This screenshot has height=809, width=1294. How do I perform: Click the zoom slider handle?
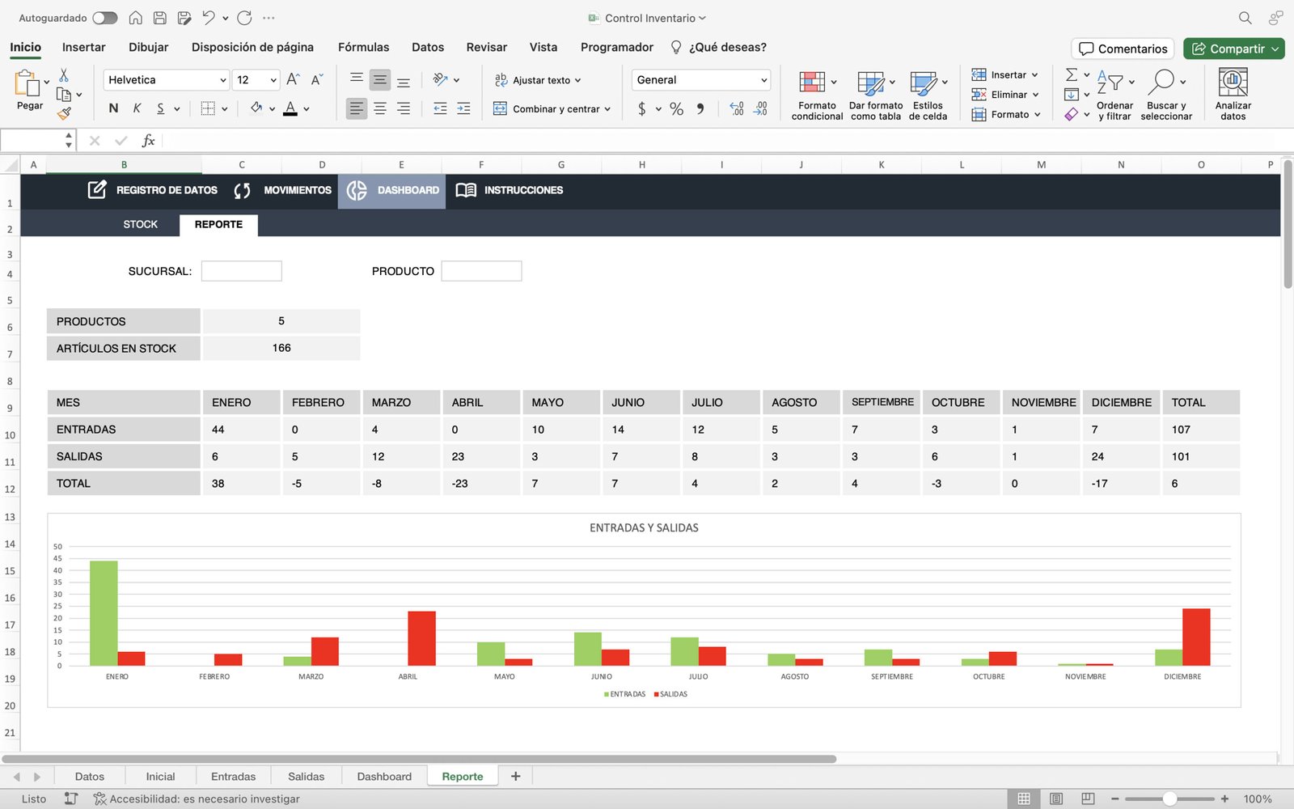1169,798
